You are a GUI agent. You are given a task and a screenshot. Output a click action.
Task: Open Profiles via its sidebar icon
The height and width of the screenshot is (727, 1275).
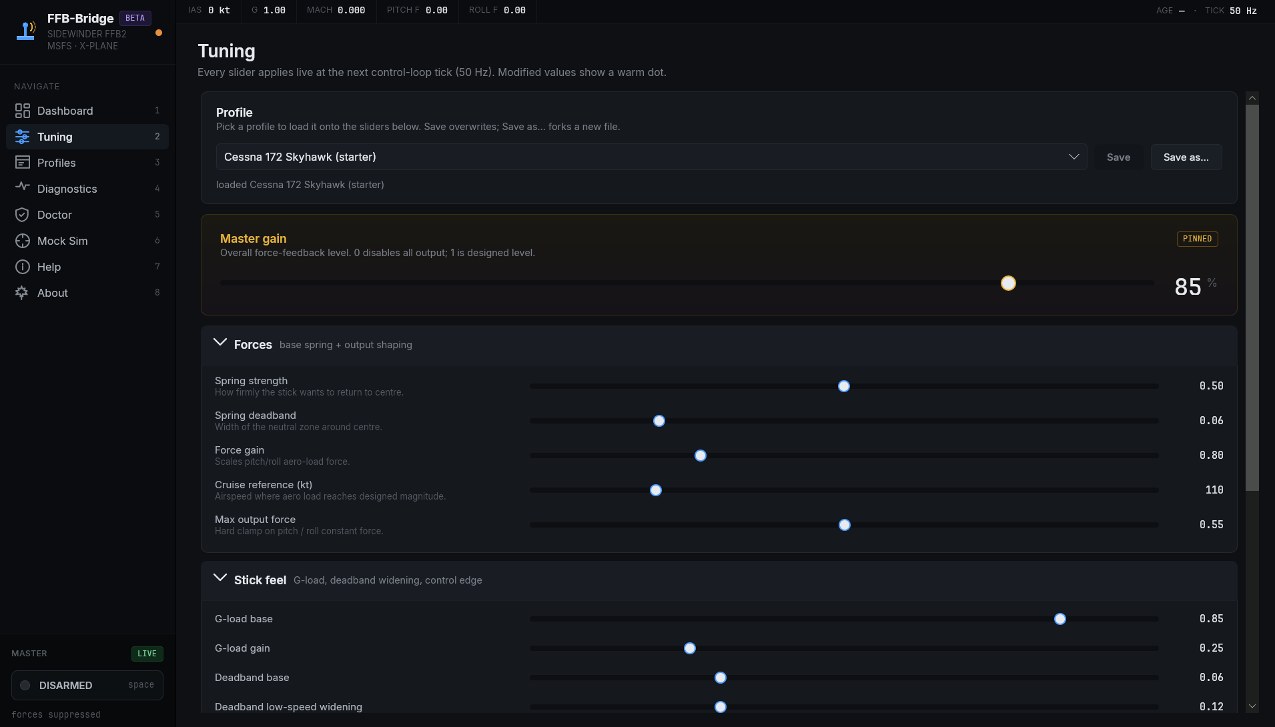[22, 163]
